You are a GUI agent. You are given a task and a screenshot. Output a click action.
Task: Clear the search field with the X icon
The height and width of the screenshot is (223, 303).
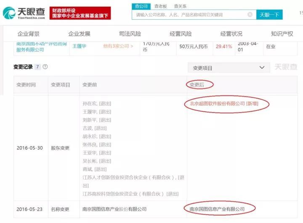point(250,15)
